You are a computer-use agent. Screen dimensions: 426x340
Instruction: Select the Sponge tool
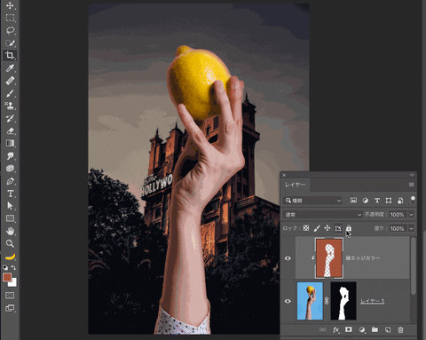point(10,169)
